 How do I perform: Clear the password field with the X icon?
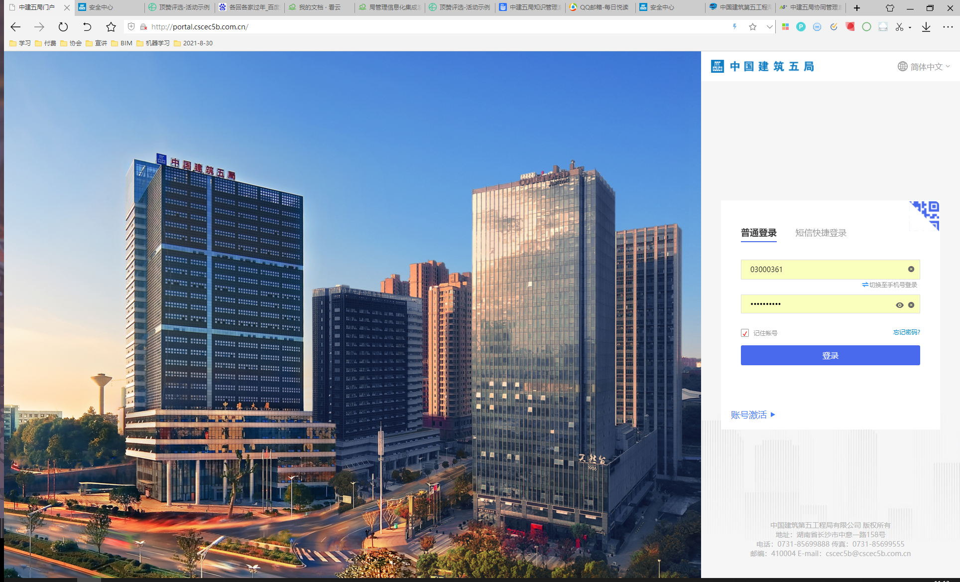click(911, 305)
